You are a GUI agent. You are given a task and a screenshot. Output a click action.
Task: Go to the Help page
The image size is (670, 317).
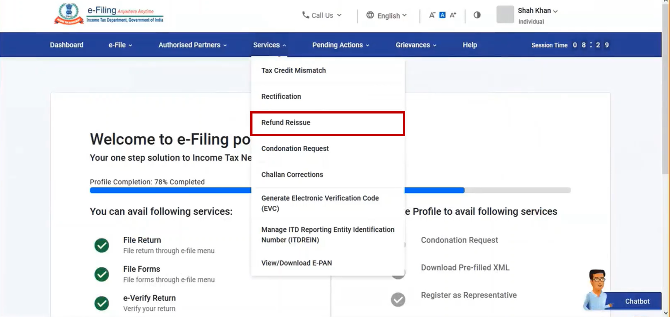(x=469, y=45)
